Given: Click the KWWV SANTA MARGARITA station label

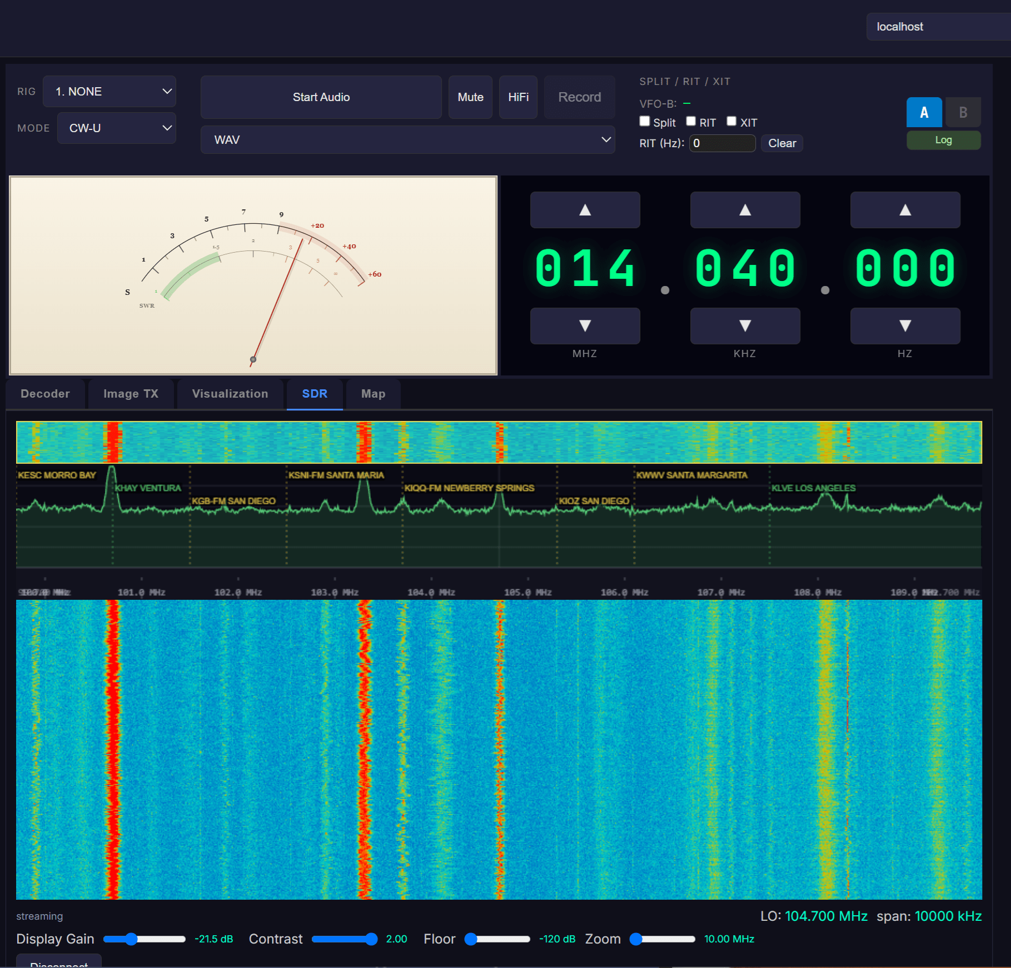Looking at the screenshot, I should [x=691, y=475].
